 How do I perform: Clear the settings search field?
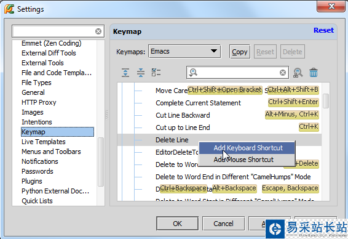coord(98,31)
